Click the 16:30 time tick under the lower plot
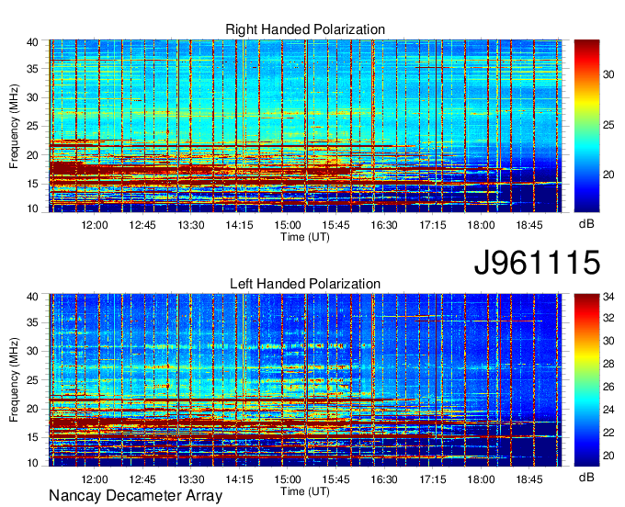This screenshot has height=507, width=625. point(384,479)
